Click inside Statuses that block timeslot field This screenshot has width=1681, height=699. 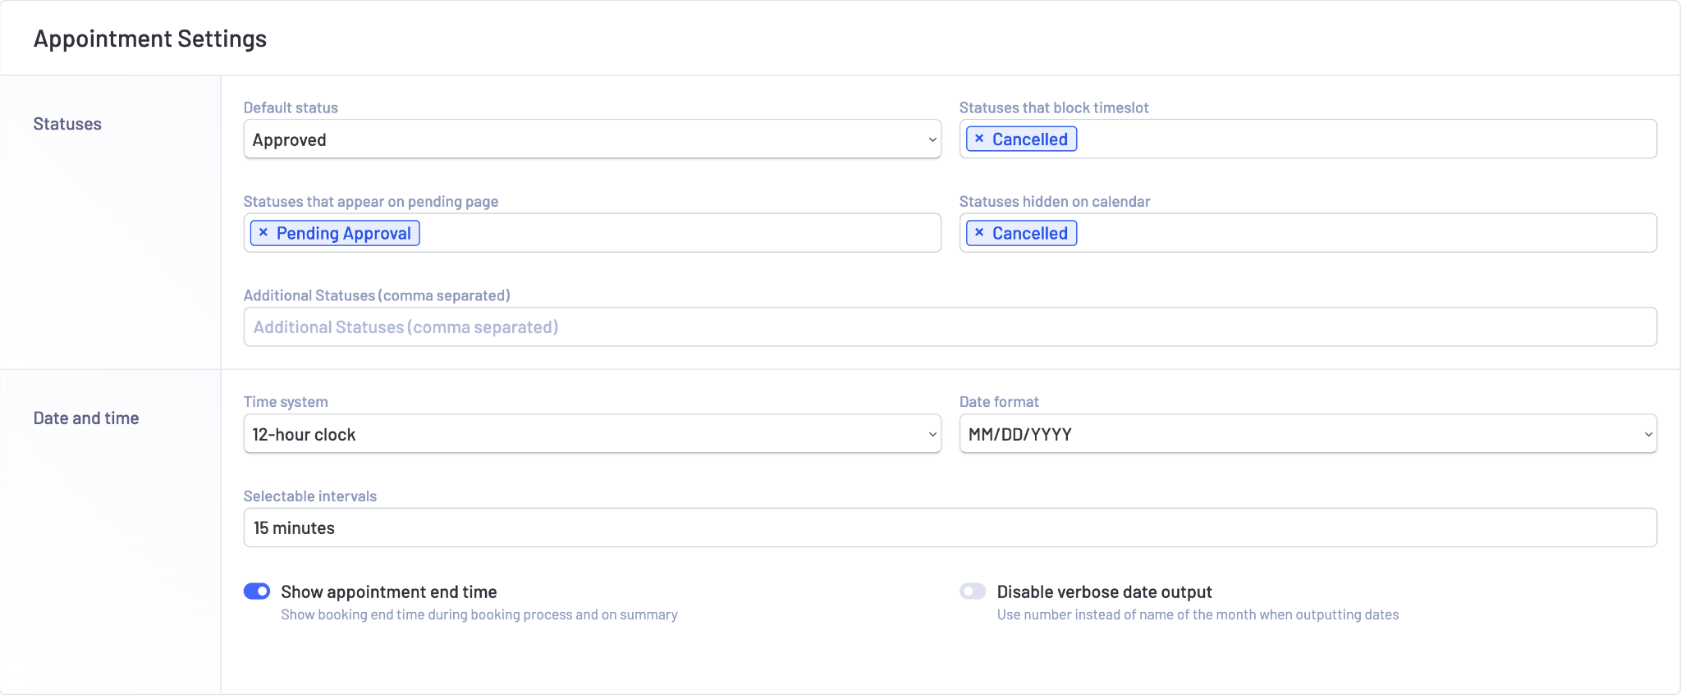pyautogui.click(x=1308, y=139)
